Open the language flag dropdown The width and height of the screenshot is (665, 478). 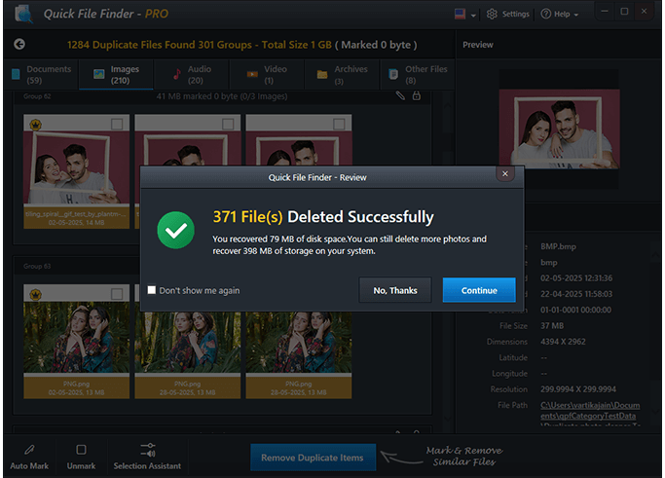pos(463,15)
